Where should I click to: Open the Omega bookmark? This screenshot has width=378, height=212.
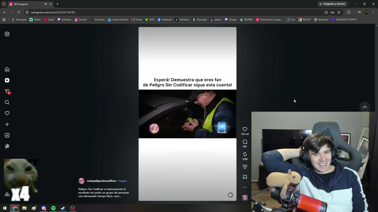coord(231,20)
